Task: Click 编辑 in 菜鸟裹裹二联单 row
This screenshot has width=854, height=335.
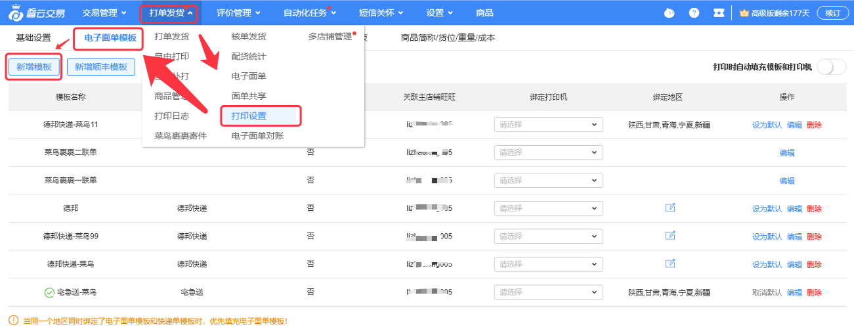Action: [x=787, y=153]
